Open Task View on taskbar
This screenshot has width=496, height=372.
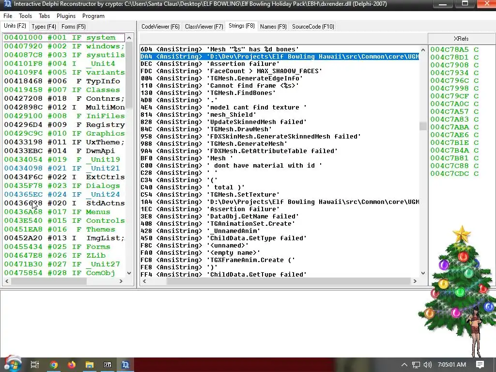[34, 365]
